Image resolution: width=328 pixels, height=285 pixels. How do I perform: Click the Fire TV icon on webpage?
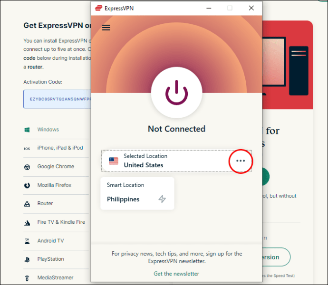(x=27, y=223)
